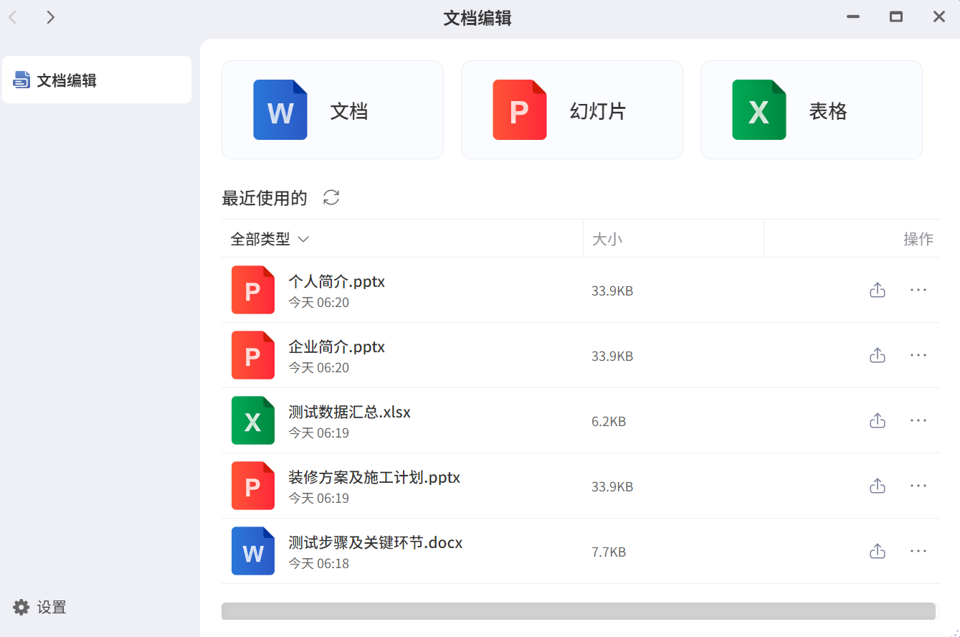Refresh the 最近使用的 recent files list
960x637 pixels.
(331, 198)
